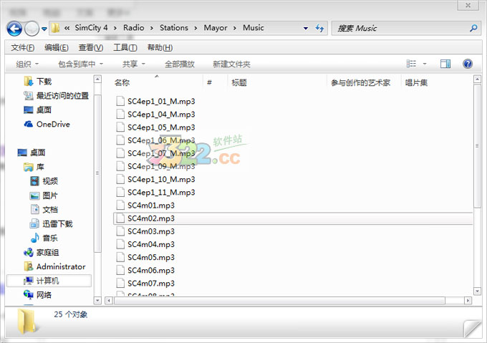The image size is (487, 343).
Task: Select Mayor in the breadcrumb path
Action: click(x=216, y=28)
